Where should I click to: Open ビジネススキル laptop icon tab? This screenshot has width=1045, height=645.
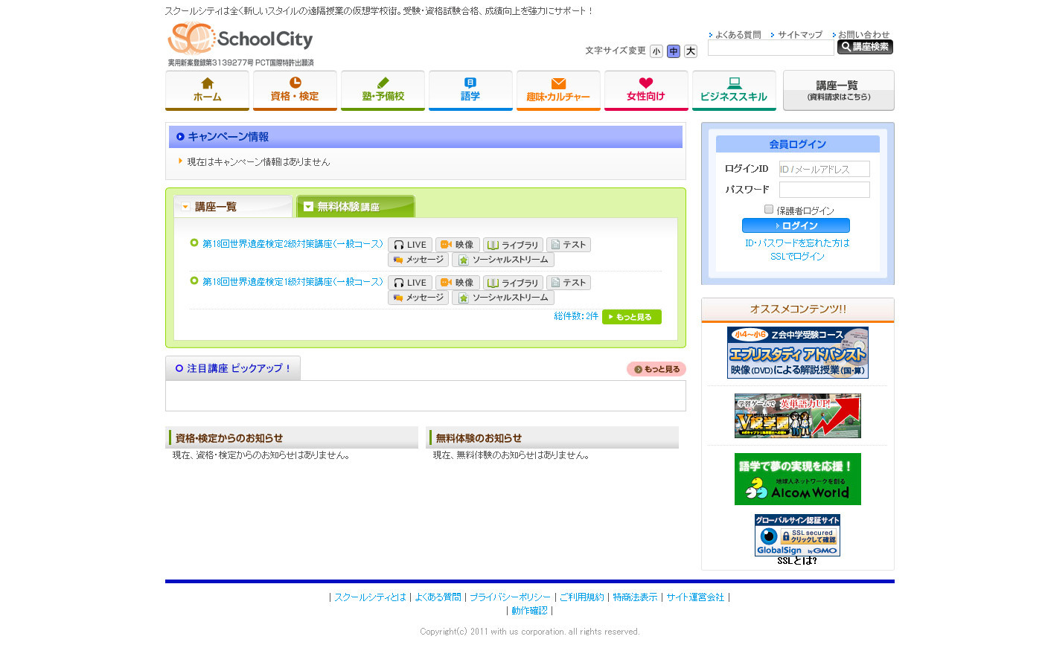(x=734, y=90)
